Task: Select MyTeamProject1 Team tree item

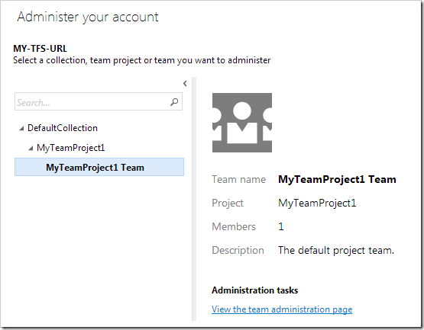Action: tap(99, 167)
